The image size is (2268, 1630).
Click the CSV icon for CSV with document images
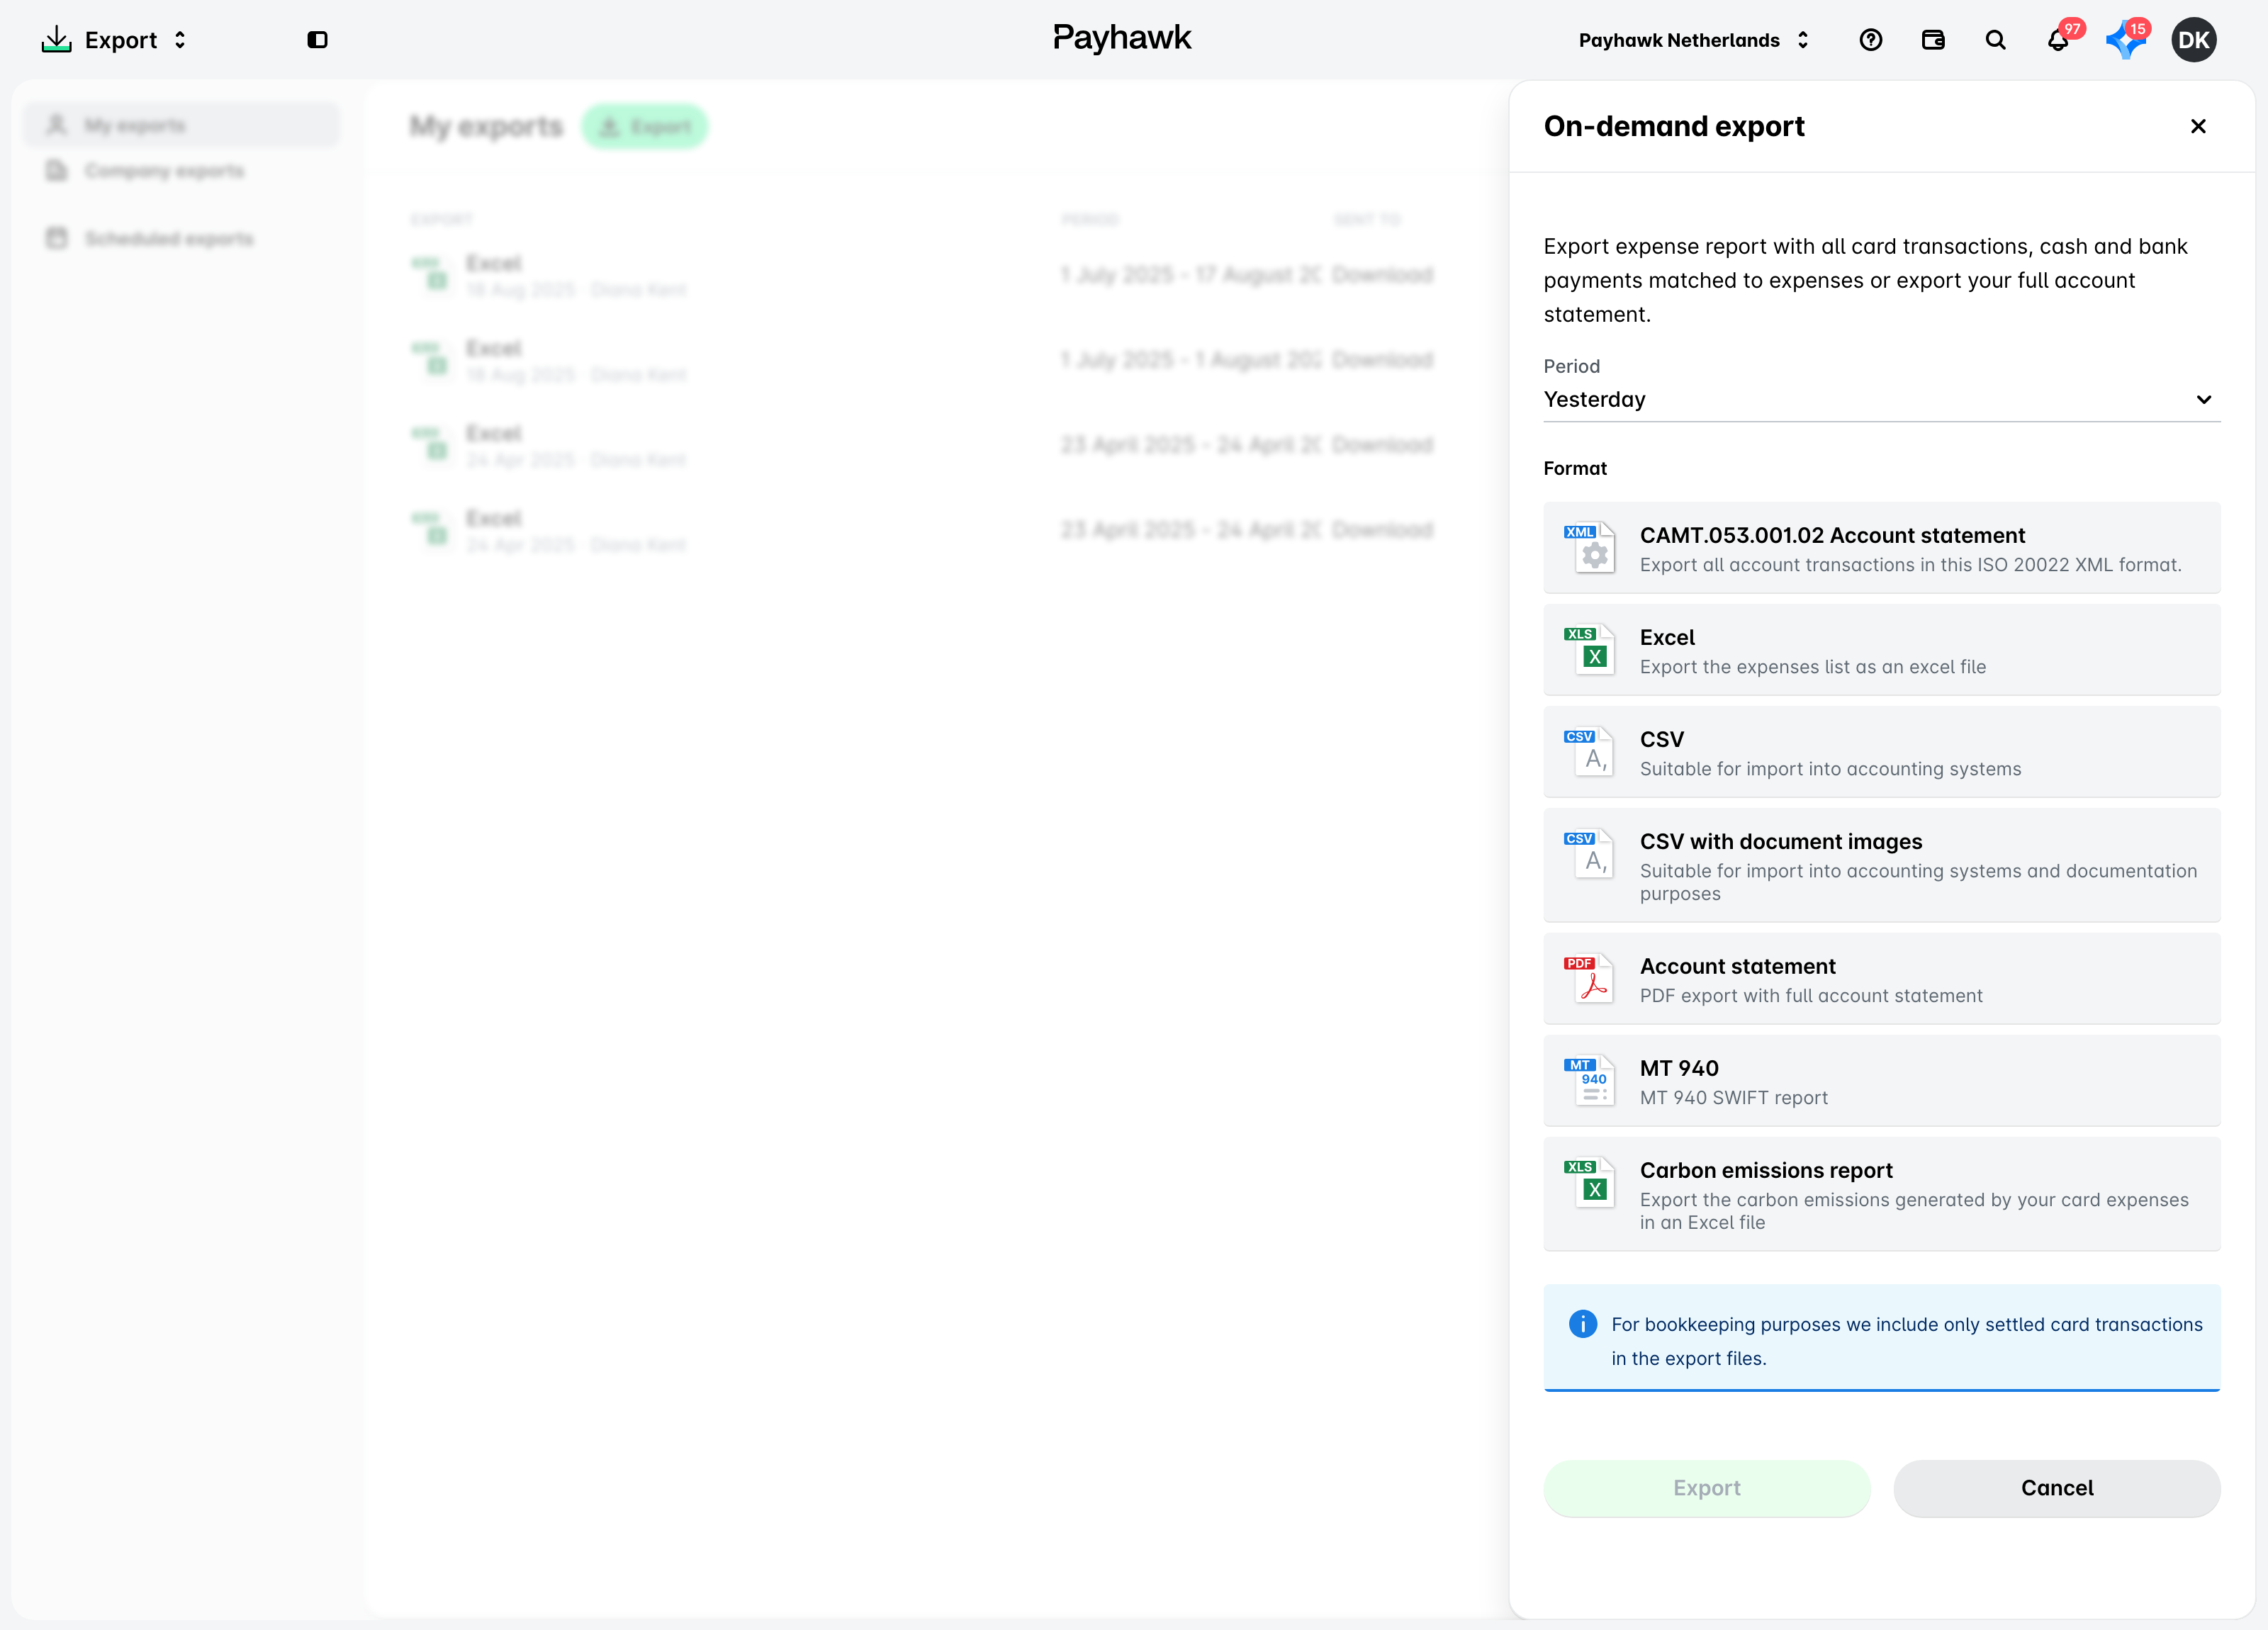pyautogui.click(x=1590, y=853)
